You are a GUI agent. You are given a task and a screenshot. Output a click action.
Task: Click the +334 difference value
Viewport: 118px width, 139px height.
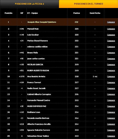click(22, 130)
